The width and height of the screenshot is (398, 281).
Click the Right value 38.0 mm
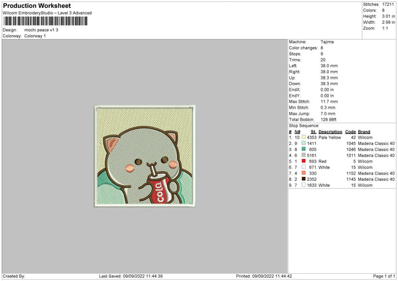[329, 72]
